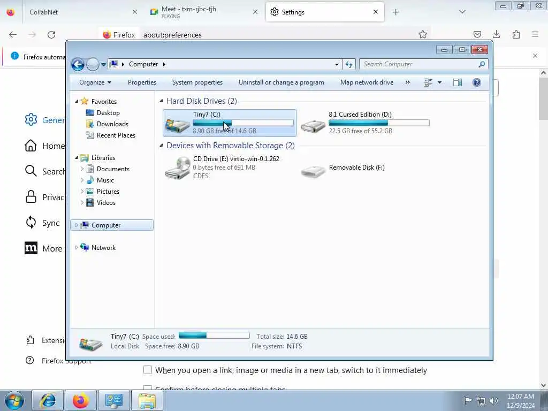Select Map network drive
The image size is (548, 411).
(367, 82)
